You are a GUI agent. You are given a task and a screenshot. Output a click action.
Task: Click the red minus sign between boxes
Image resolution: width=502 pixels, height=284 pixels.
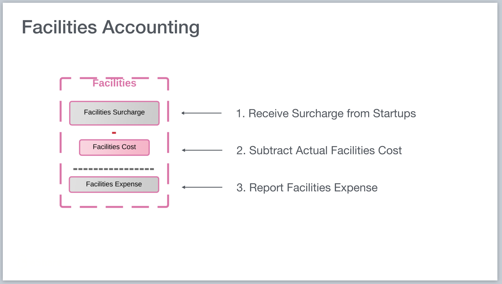(114, 133)
